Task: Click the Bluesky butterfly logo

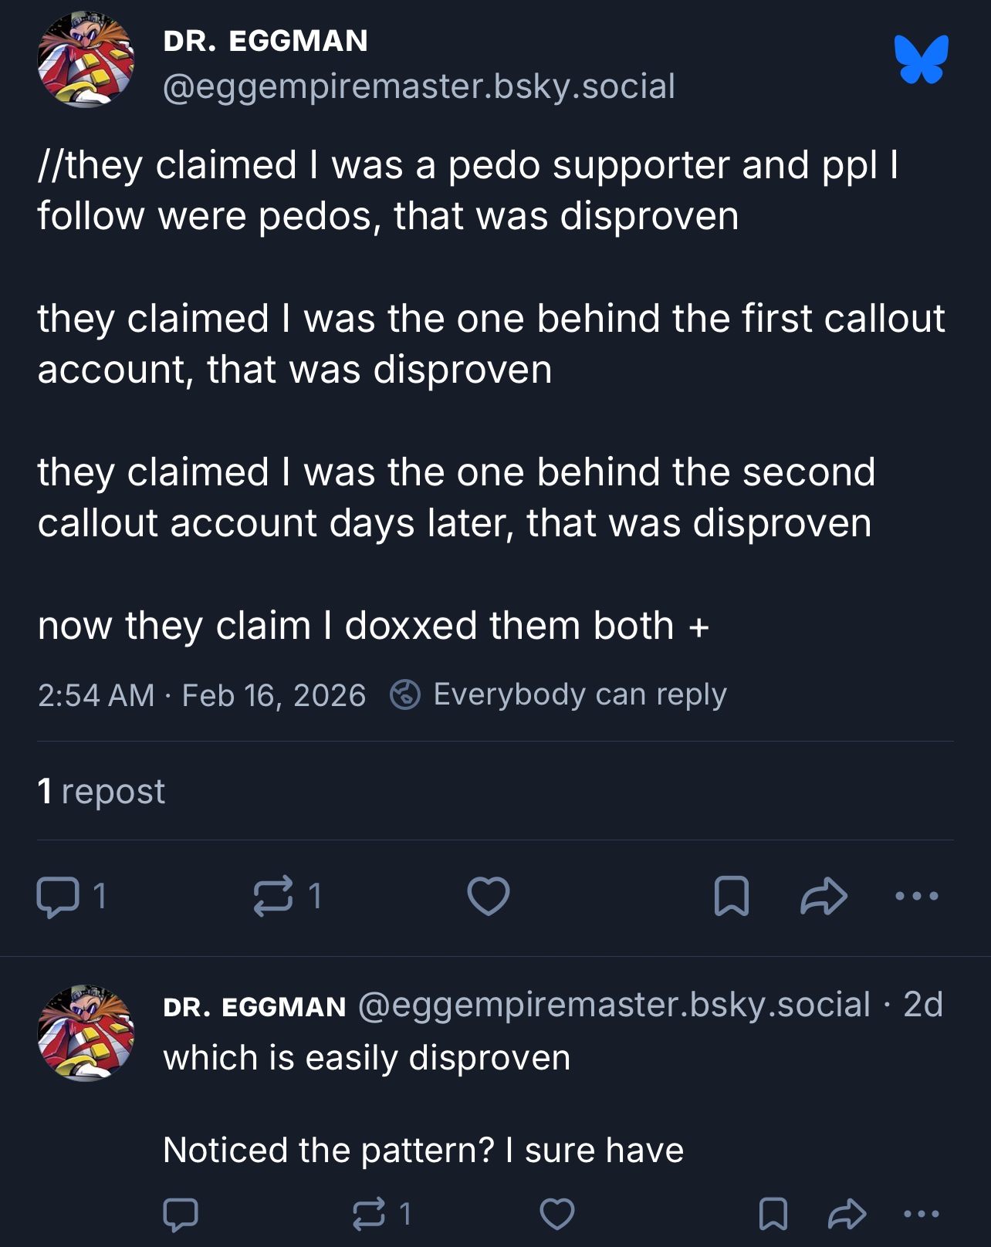Action: pyautogui.click(x=922, y=59)
